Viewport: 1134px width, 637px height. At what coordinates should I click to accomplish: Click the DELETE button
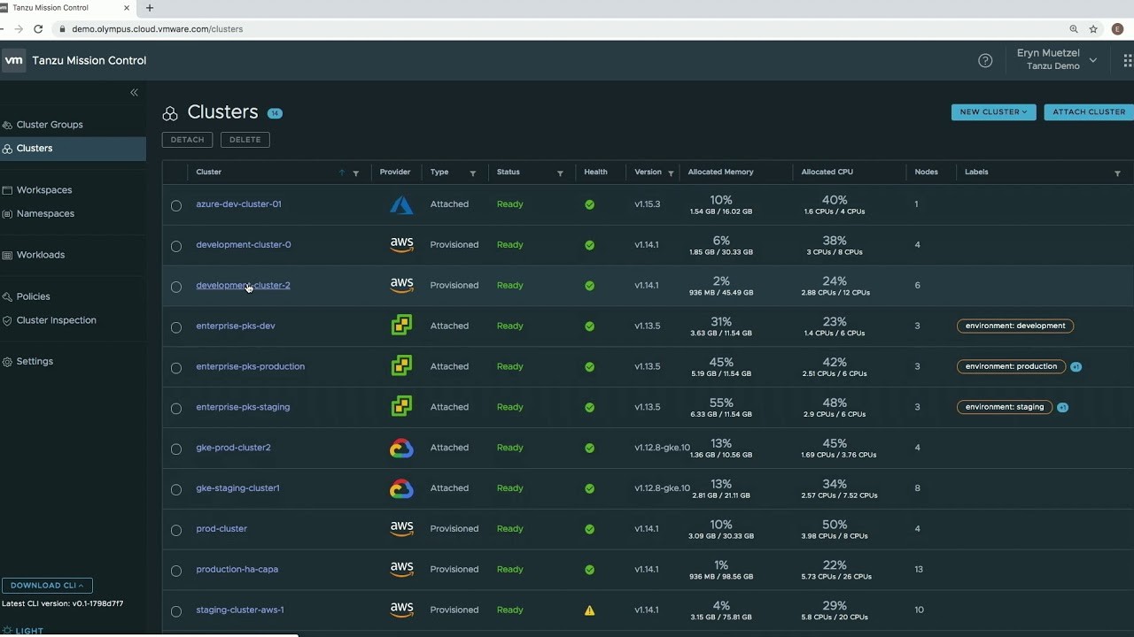click(245, 140)
